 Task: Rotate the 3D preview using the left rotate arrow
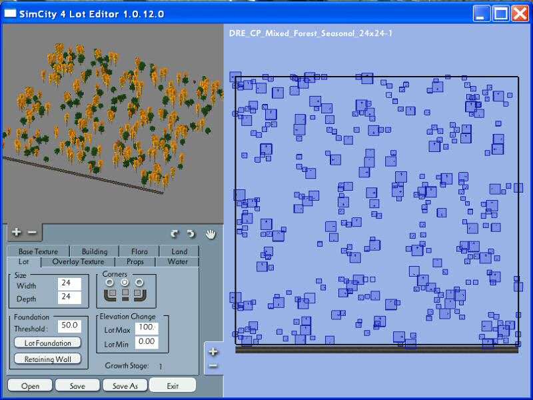coord(175,234)
